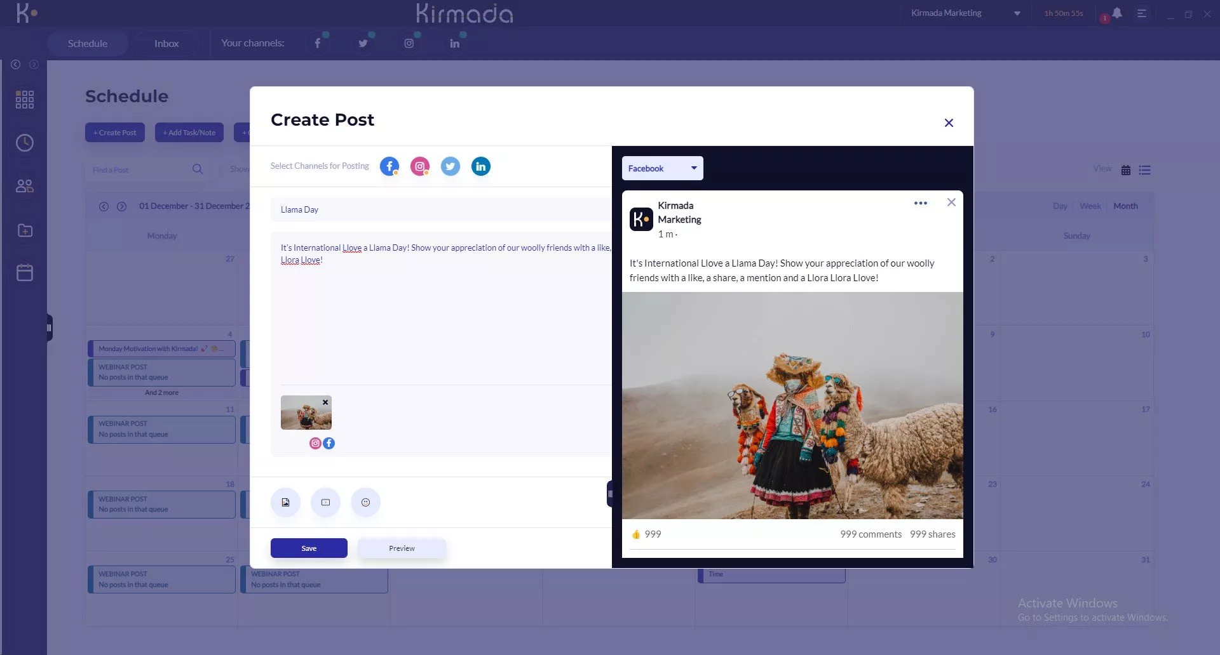Switch to the Schedule tab

pos(88,43)
